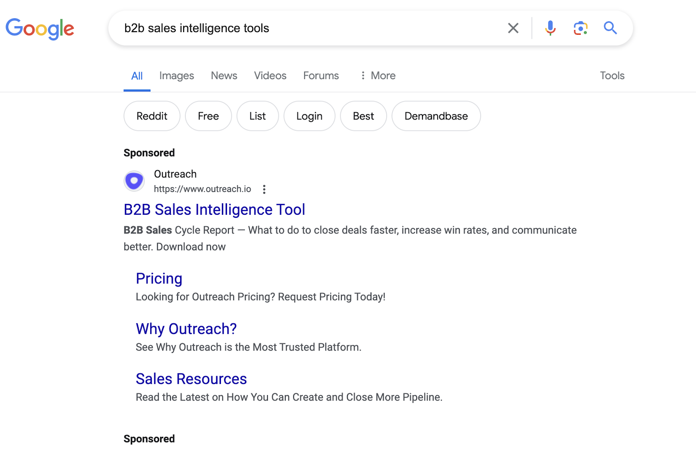Click the https://www.outreach.io URL text

(203, 189)
